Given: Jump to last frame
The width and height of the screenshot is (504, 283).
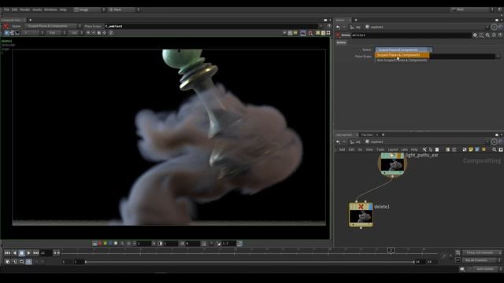Looking at the screenshot, I should [x=35, y=253].
